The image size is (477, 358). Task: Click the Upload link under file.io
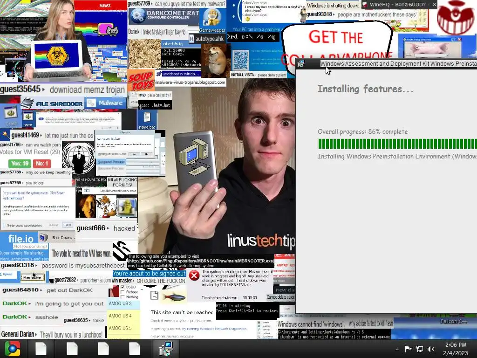[7, 274]
